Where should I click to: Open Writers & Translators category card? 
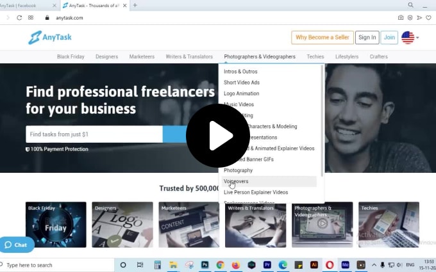point(256,225)
